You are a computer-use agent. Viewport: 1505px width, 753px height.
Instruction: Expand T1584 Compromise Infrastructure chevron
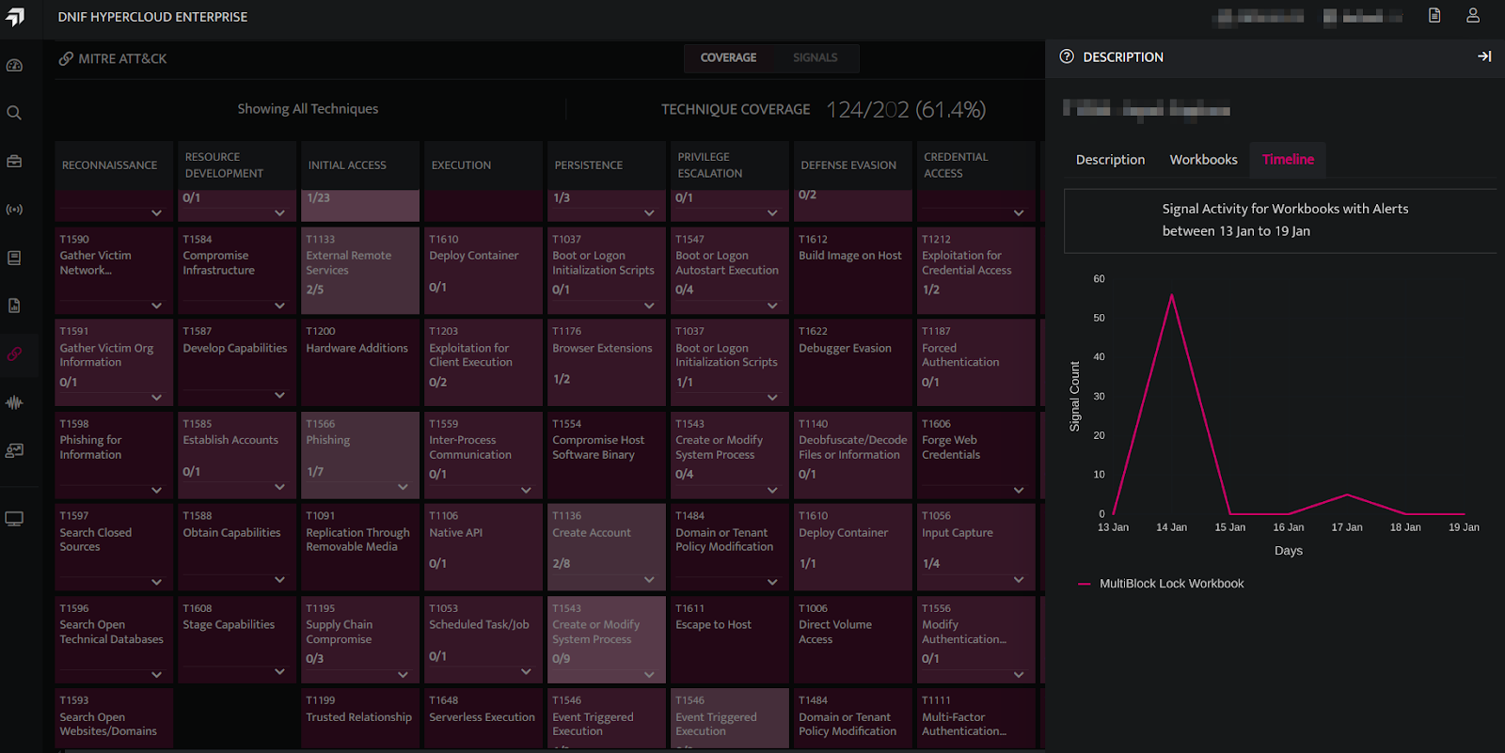pos(279,306)
